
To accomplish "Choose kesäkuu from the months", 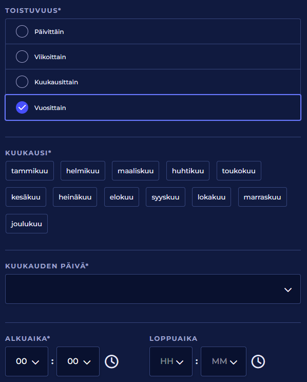I will pyautogui.click(x=26, y=197).
